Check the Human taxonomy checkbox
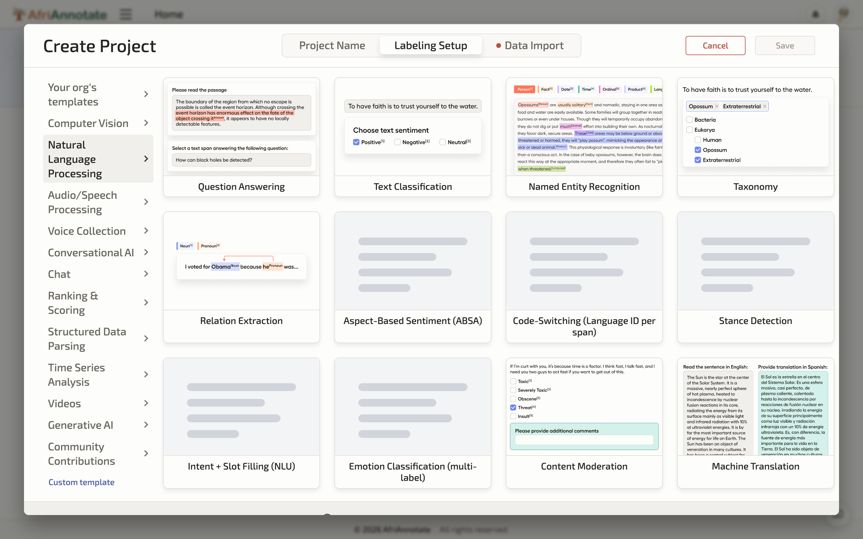Viewport: 863px width, 539px height. pos(698,140)
